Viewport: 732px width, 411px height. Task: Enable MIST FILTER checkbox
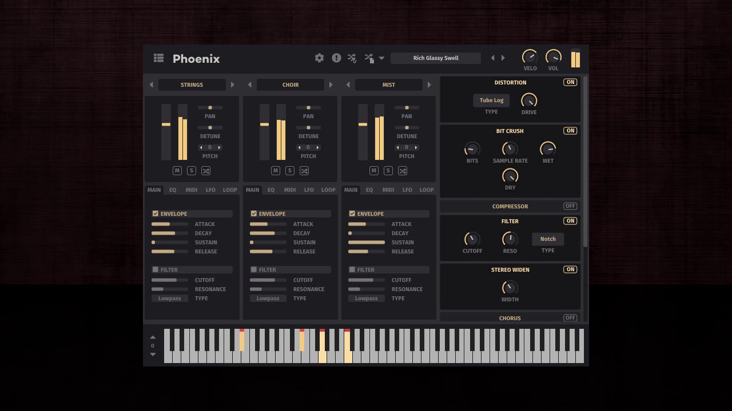[352, 269]
